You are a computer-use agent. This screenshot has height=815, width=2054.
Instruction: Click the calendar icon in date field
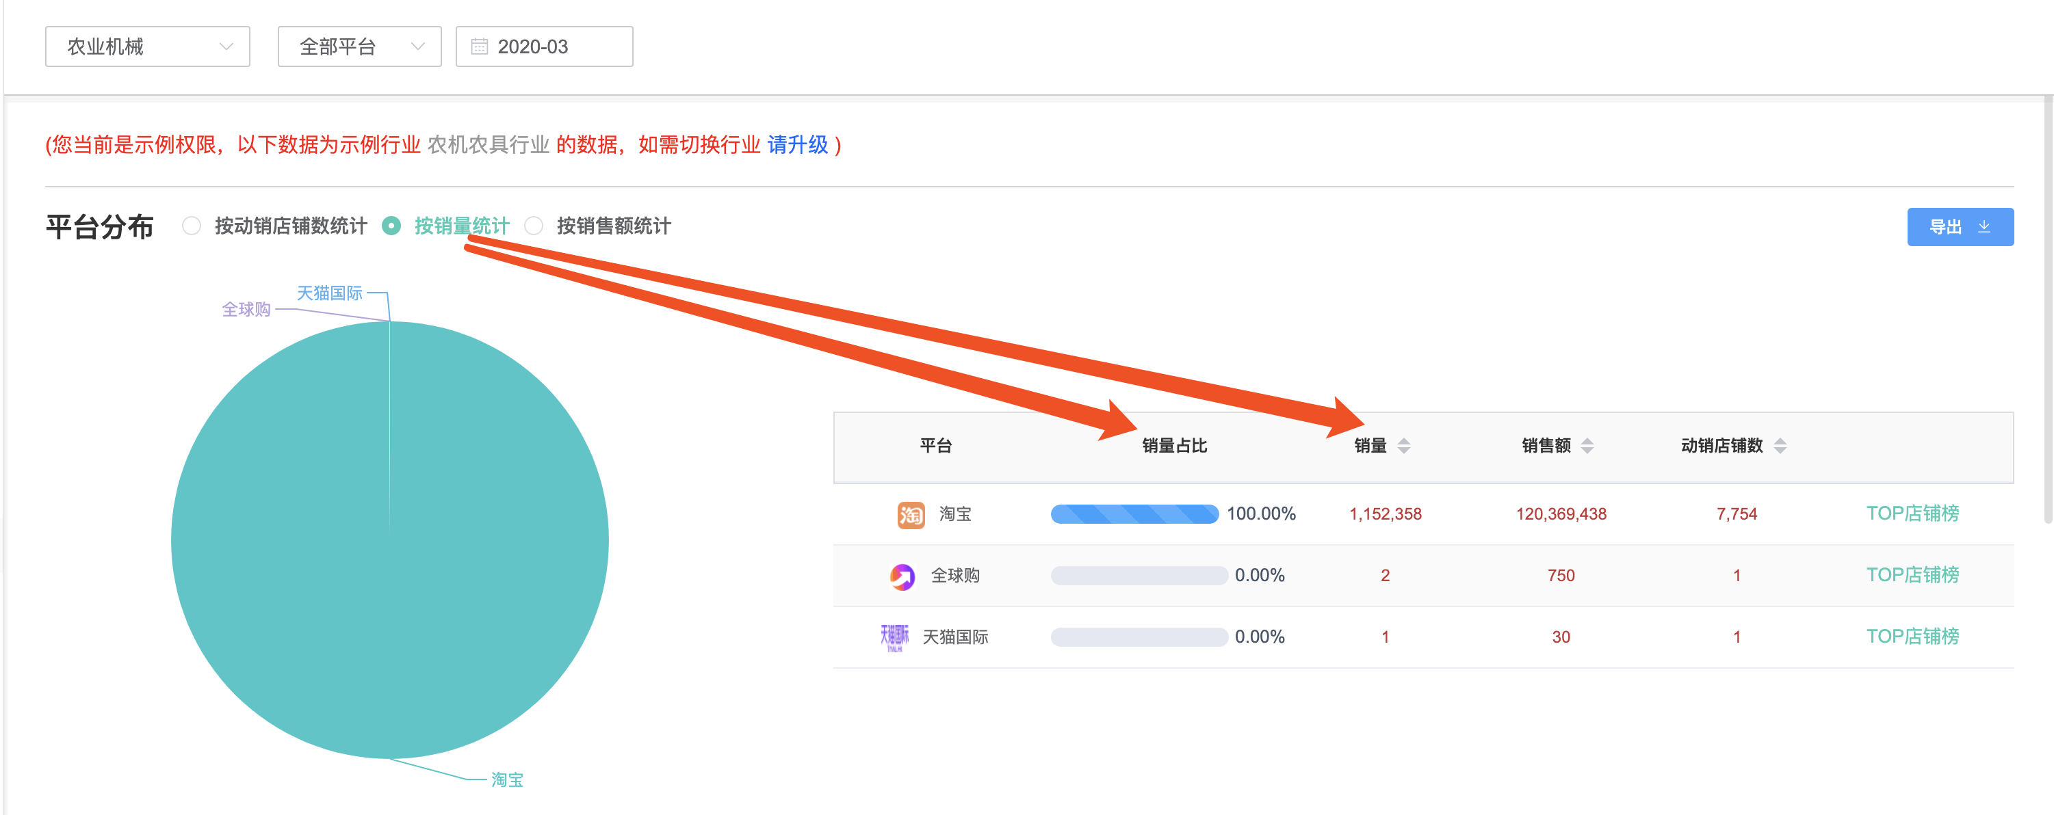coord(479,46)
